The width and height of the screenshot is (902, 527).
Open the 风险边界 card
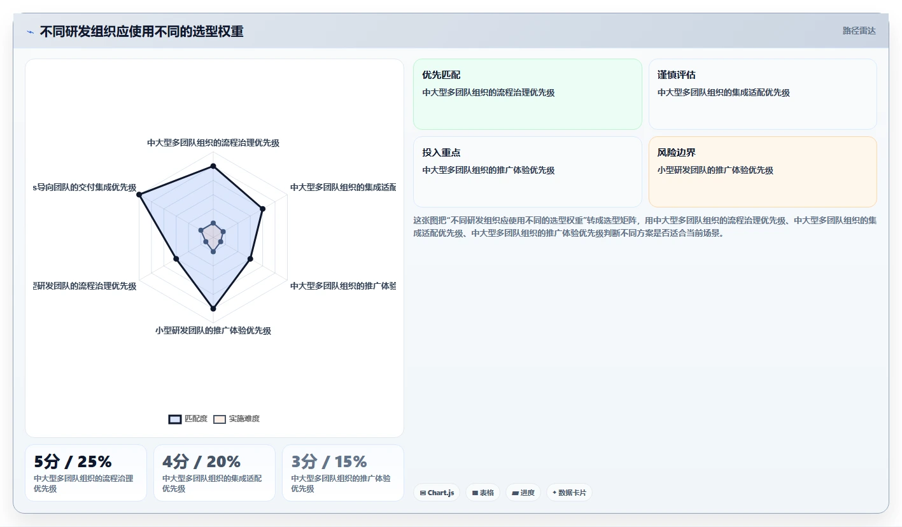point(763,172)
